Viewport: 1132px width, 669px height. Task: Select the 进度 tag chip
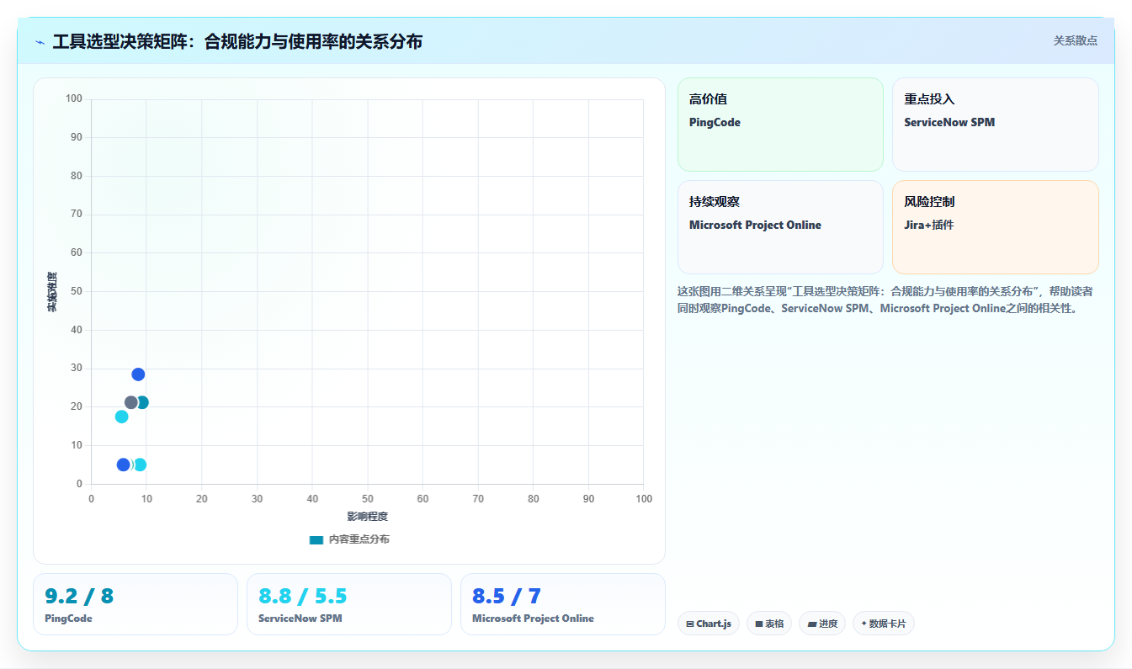click(x=822, y=624)
